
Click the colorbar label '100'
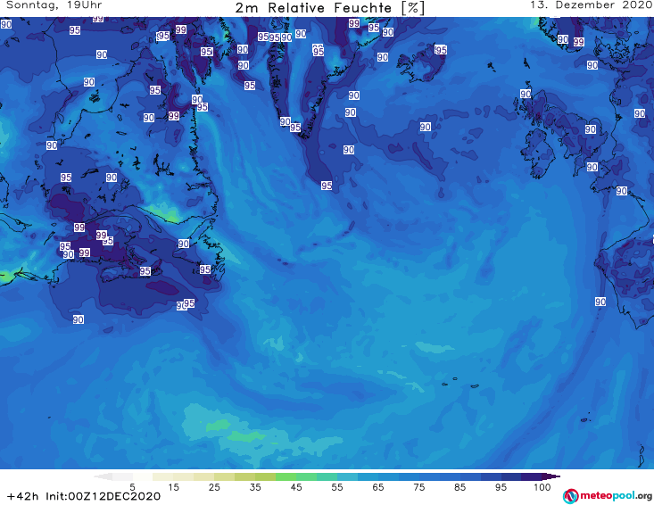click(x=542, y=487)
